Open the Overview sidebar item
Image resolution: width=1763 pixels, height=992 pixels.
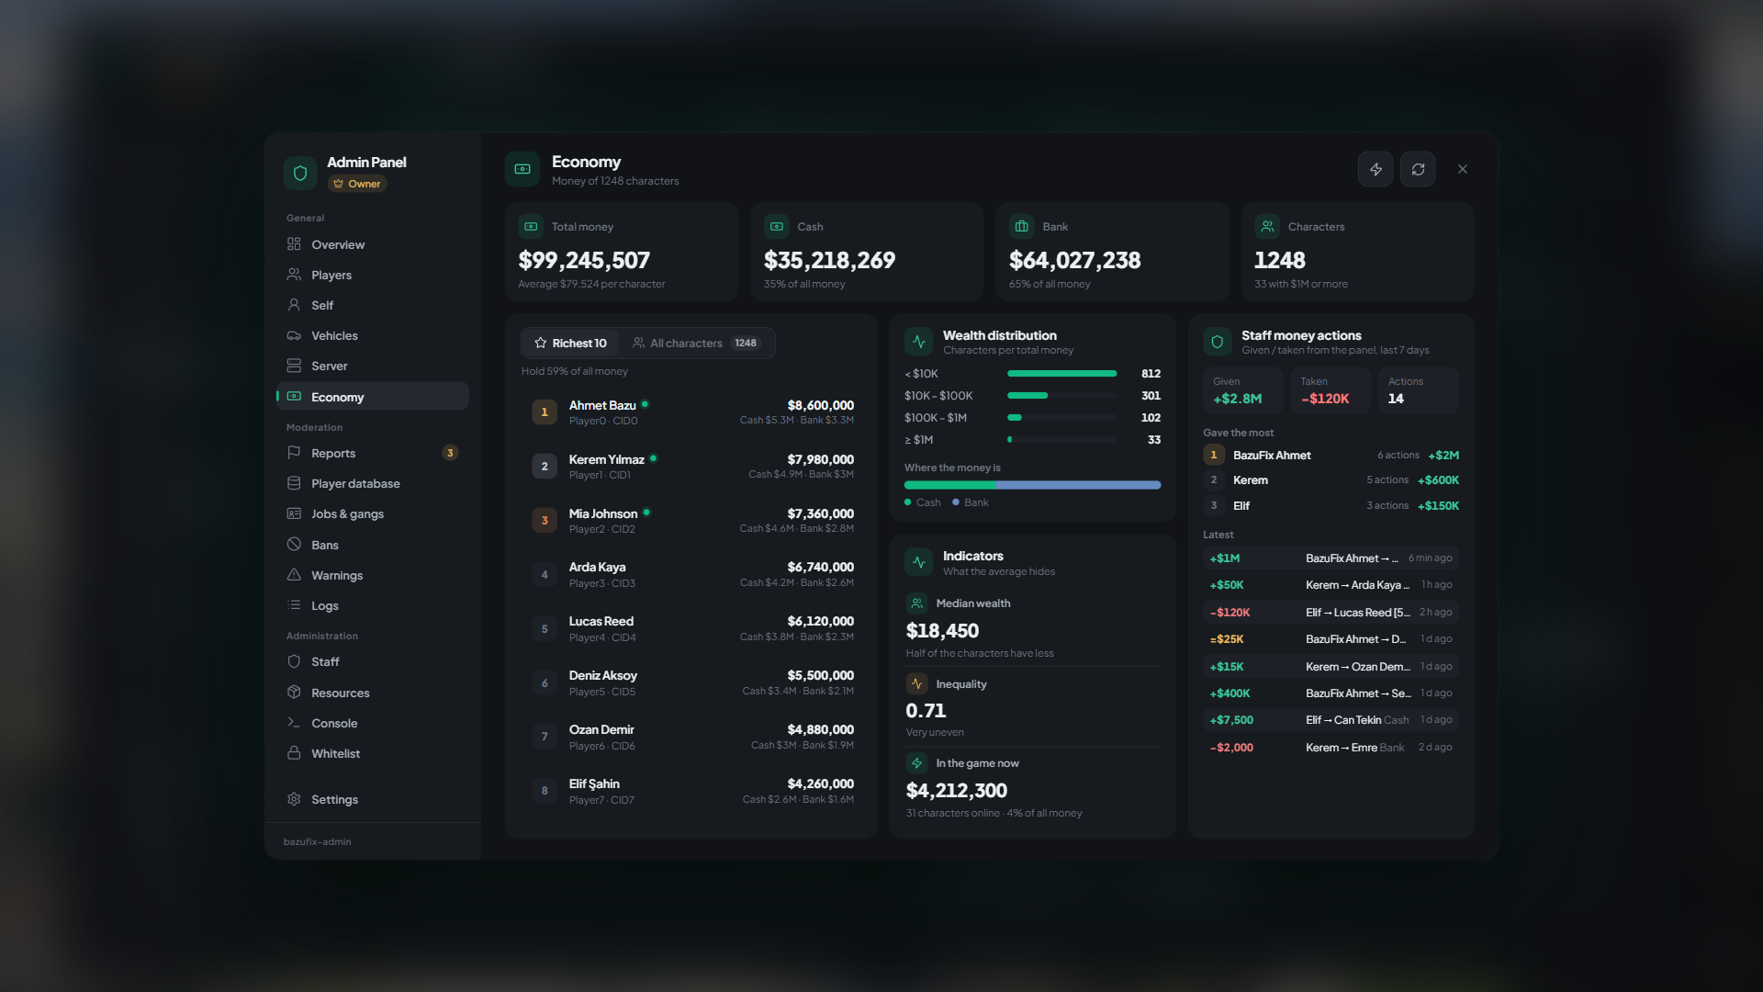point(373,244)
